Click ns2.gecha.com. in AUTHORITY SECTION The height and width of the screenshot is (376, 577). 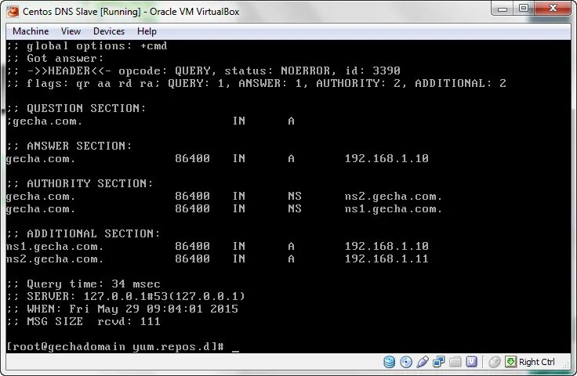394,197
